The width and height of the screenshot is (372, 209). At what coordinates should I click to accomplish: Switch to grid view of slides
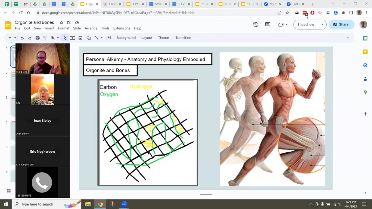pos(9,191)
